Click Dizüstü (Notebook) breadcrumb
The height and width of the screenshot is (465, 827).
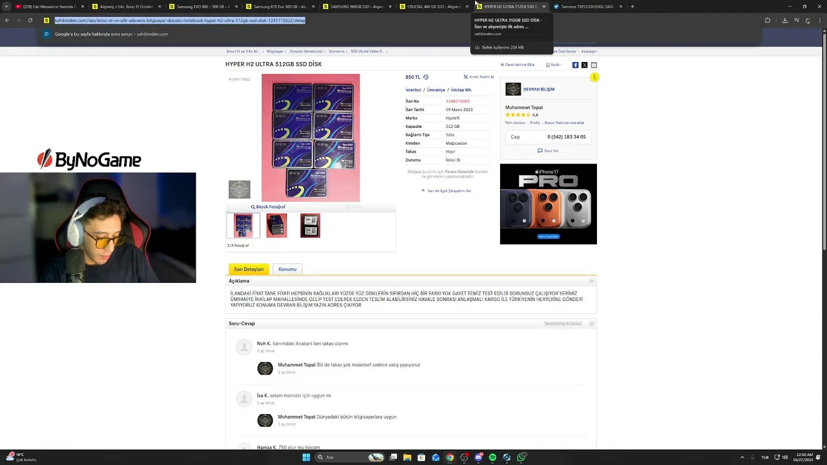tap(306, 51)
